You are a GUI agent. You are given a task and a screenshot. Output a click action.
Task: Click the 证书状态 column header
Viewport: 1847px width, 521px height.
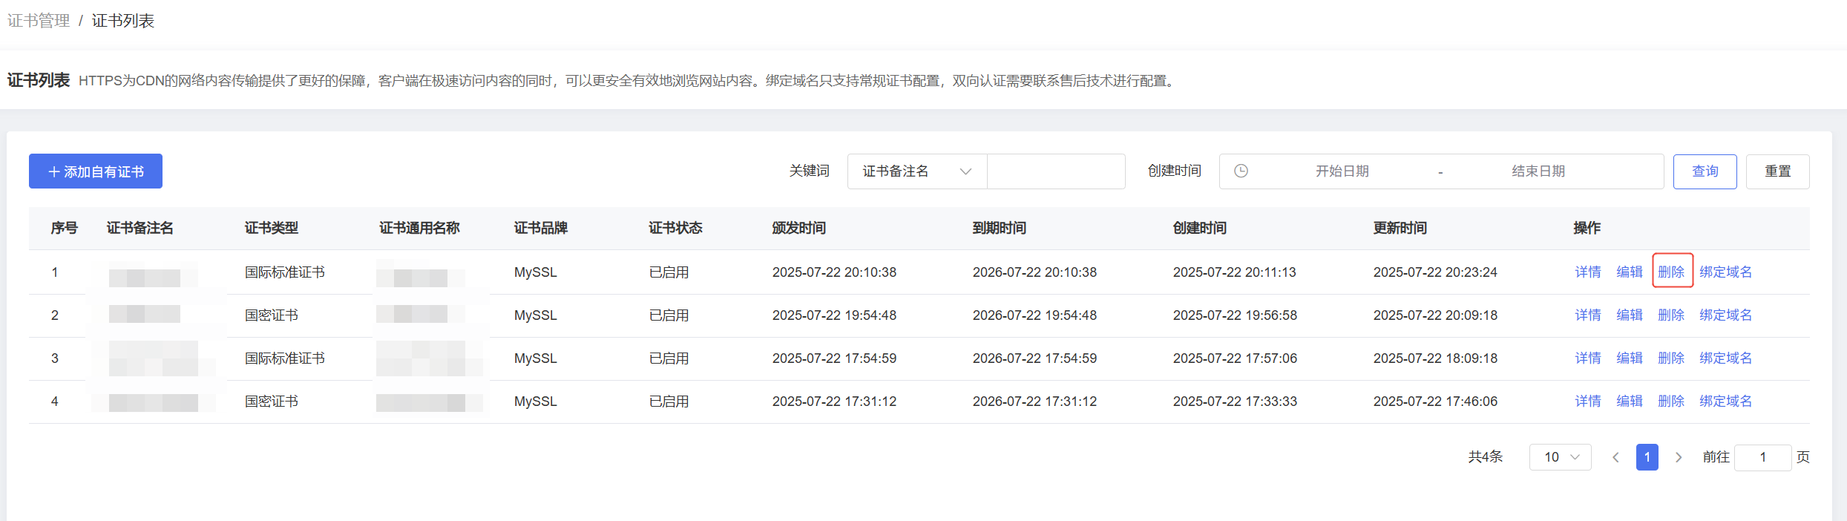(675, 228)
